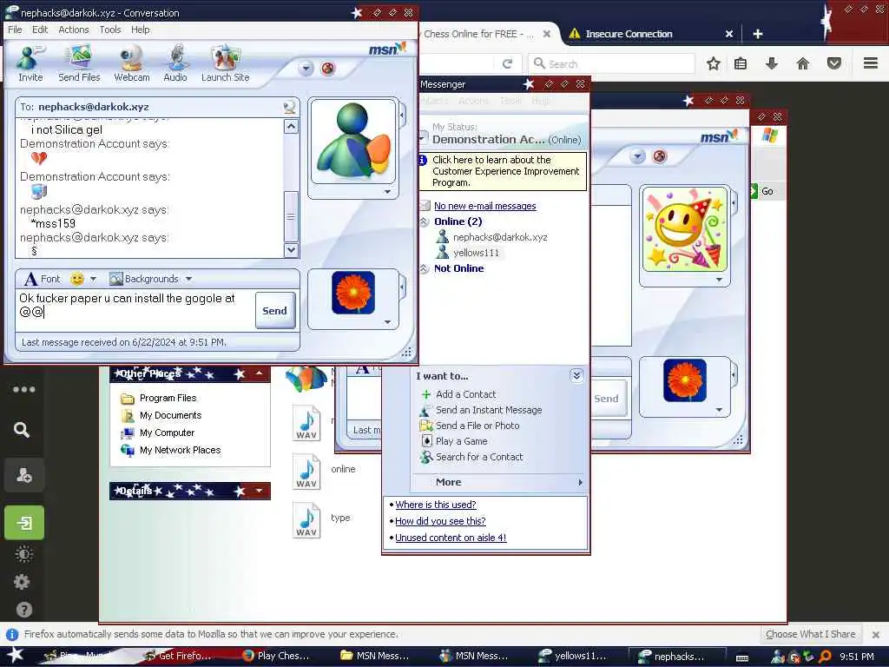Open Launch Site toolbar icon
The width and height of the screenshot is (889, 667).
point(225,63)
